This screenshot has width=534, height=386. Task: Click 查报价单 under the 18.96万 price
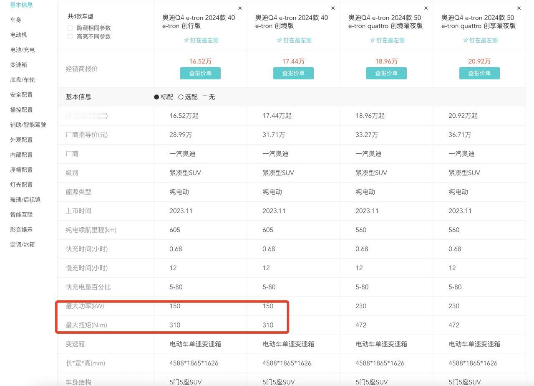click(x=386, y=73)
